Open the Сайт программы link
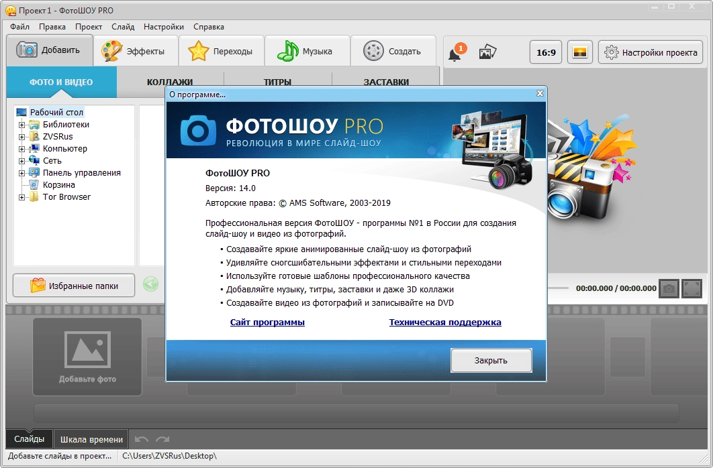 [267, 323]
